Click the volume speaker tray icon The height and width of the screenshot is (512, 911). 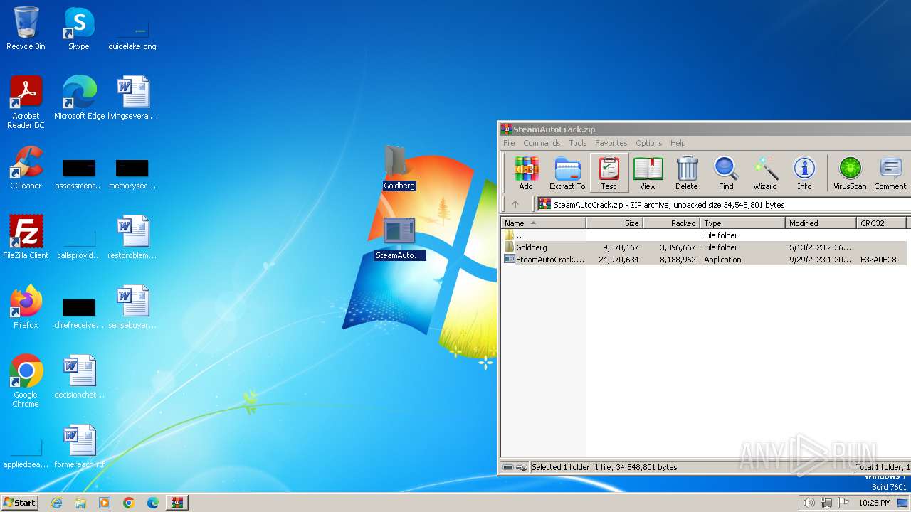(809, 503)
